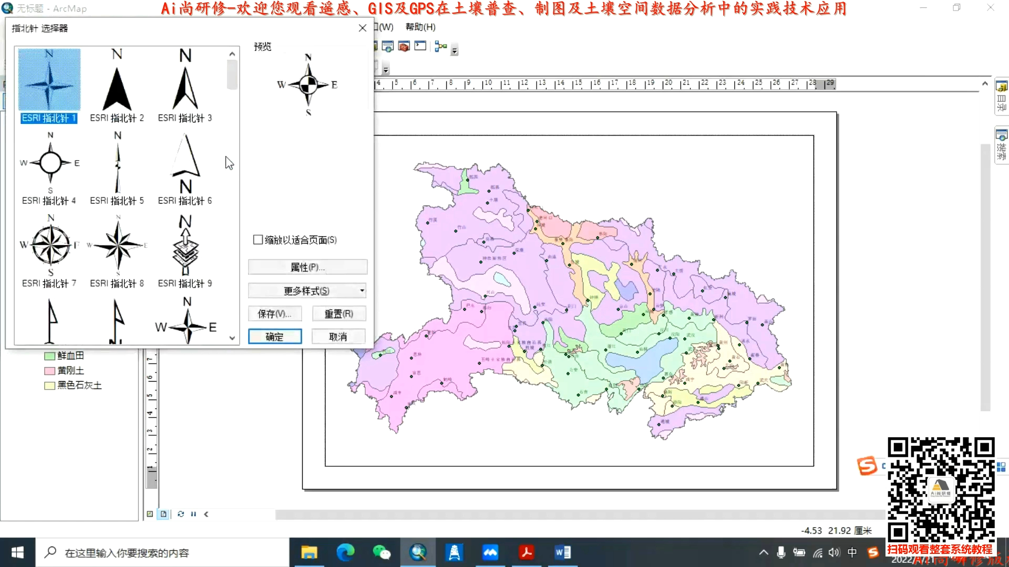
Task: Enable 缩放以适合页面 checkbox
Action: coord(258,240)
